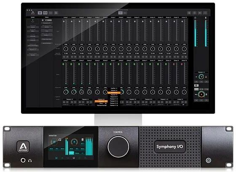Tap the power button on the Symphony I/O

209,160
